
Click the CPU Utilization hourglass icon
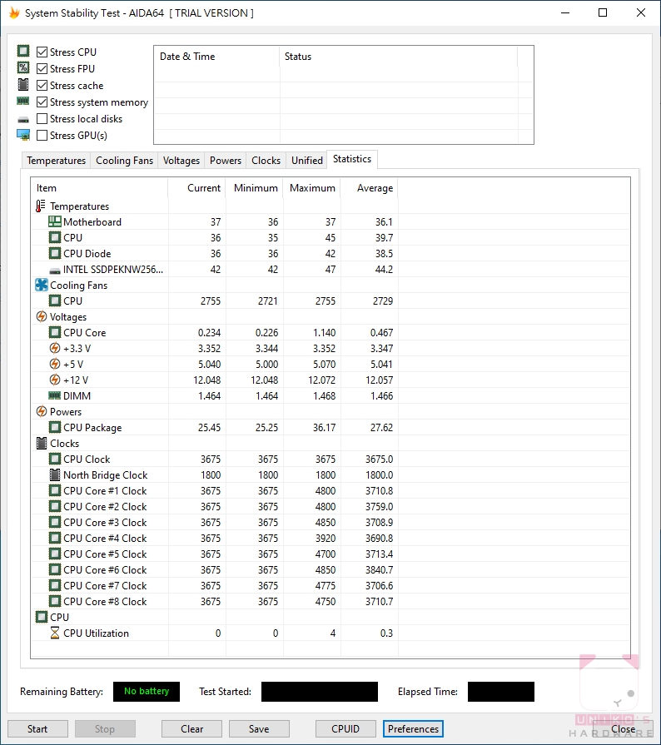click(55, 633)
